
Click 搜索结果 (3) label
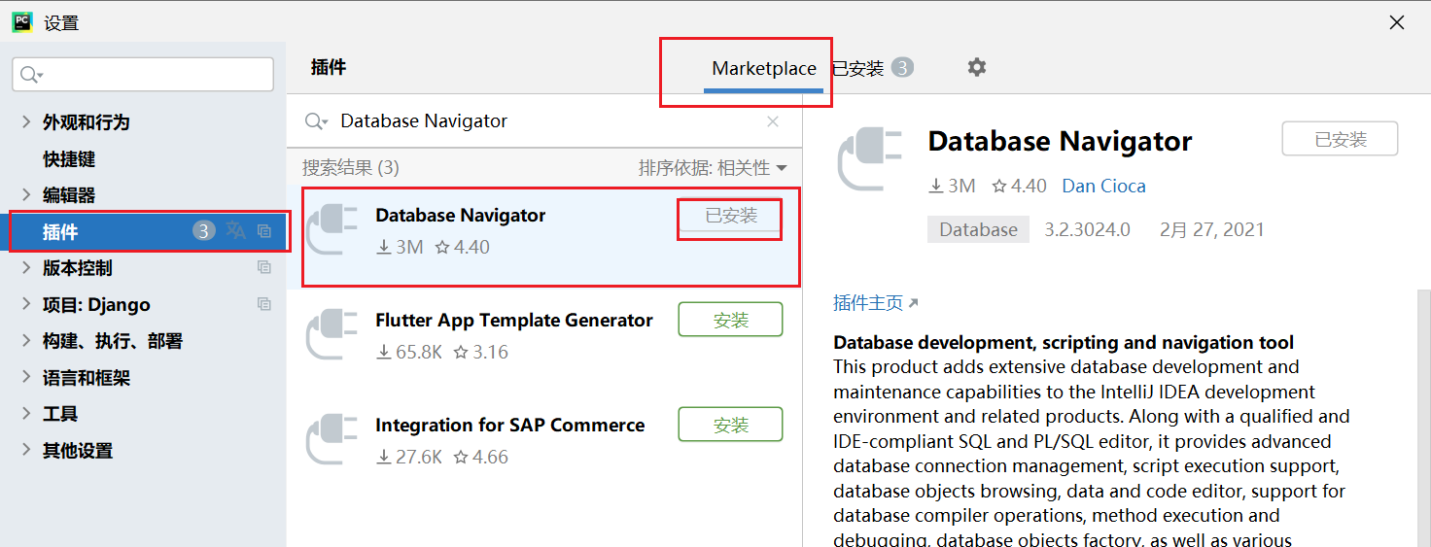click(351, 168)
